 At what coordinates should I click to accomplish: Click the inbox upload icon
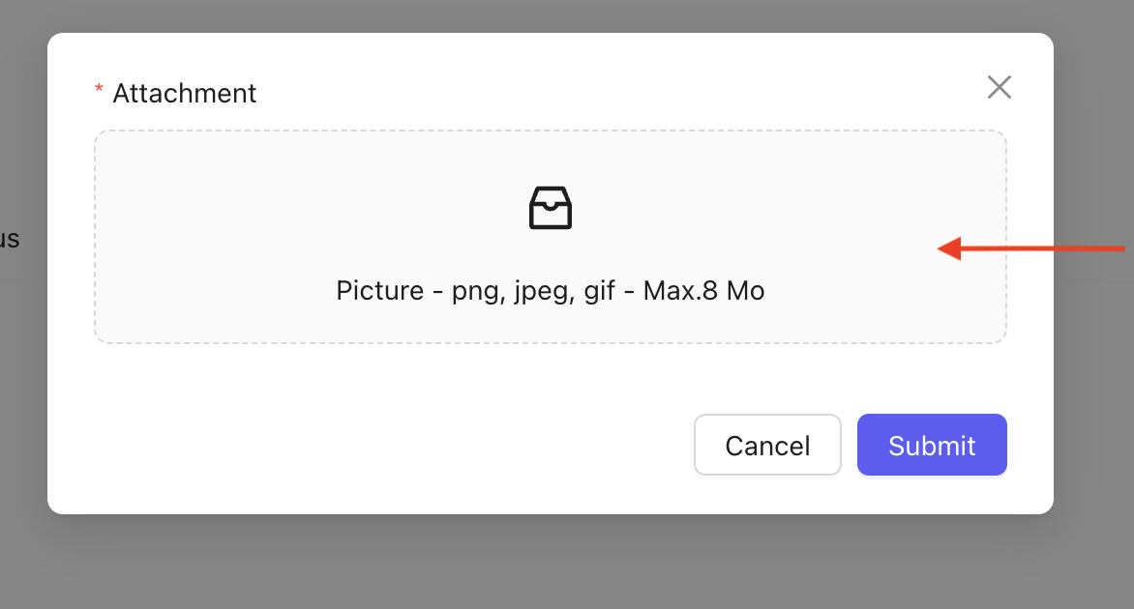point(550,208)
